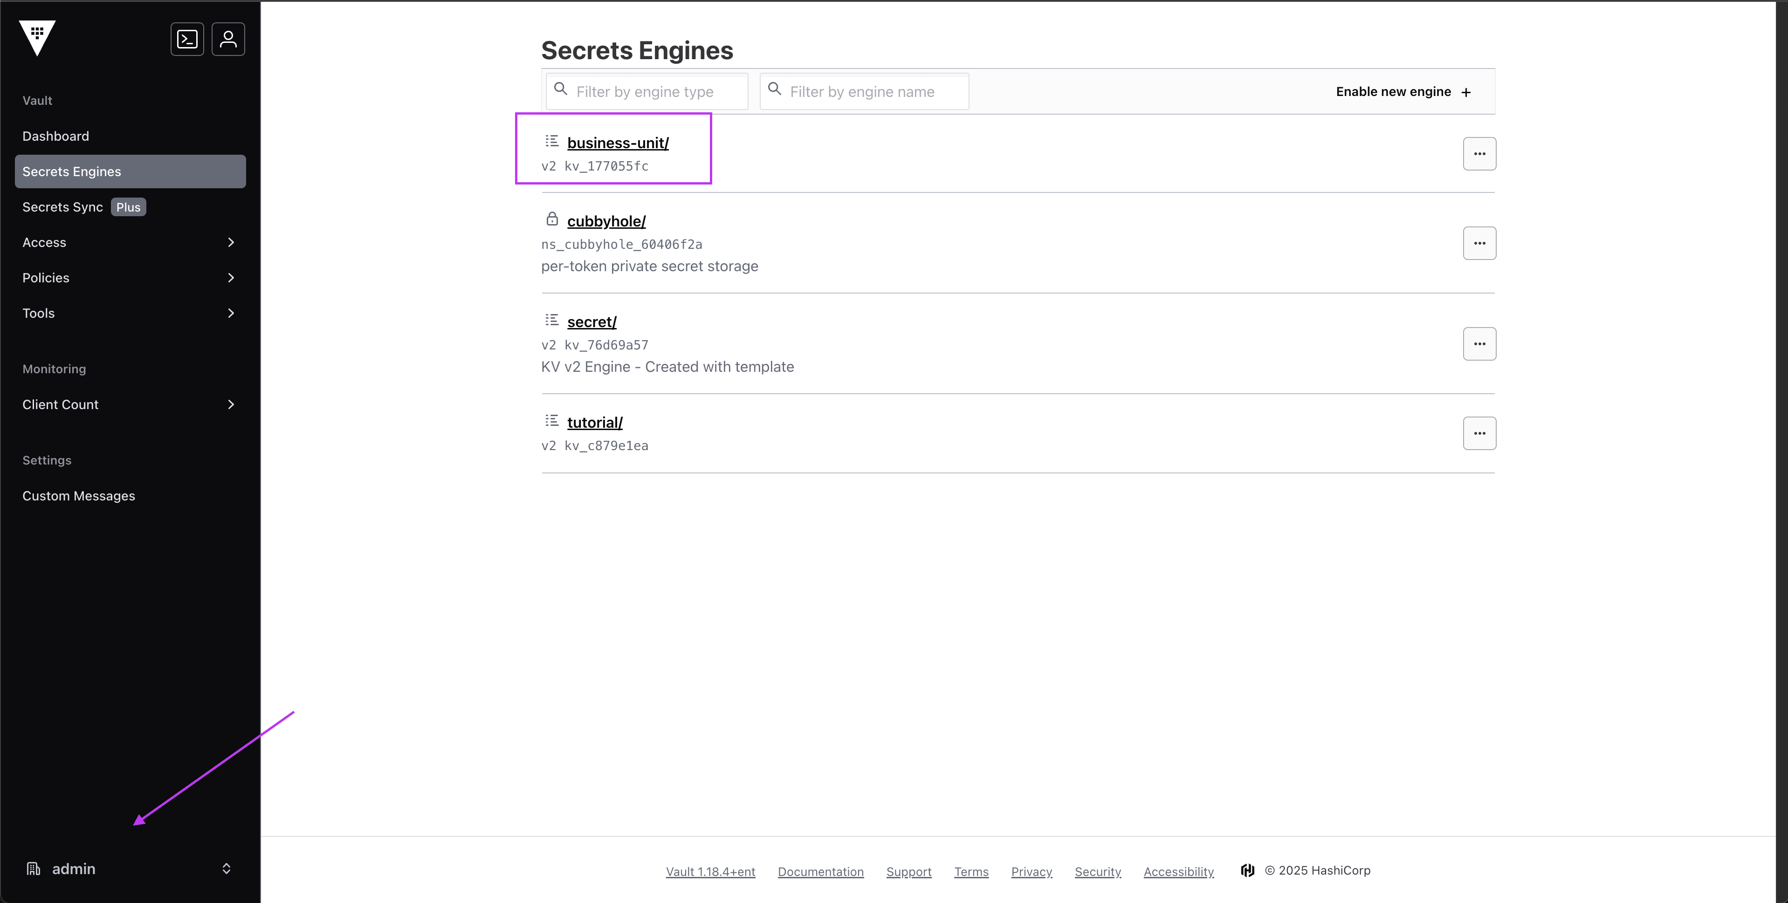Expand the Policies navigation section
The height and width of the screenshot is (903, 1788).
click(x=130, y=278)
